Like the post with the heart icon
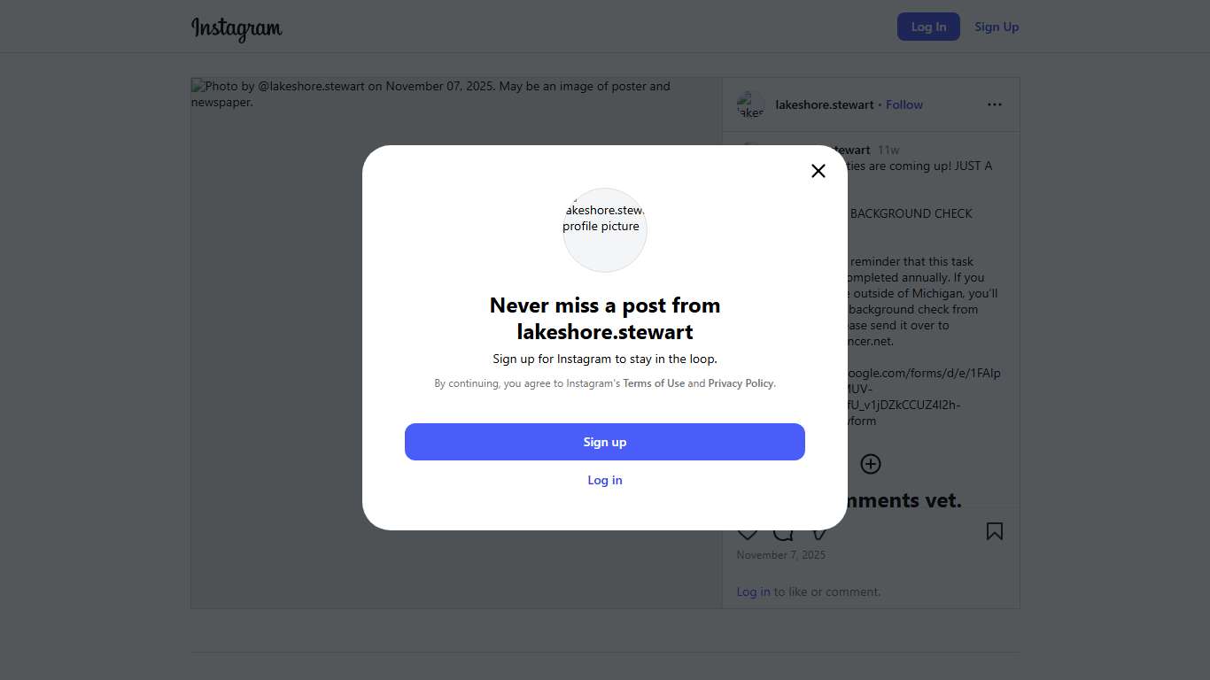The width and height of the screenshot is (1210, 680). (x=747, y=534)
